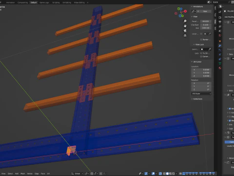Viewport: 234px width, 176px height.
Task: Open the Modifiers wrench tab icon
Action: 220,46
